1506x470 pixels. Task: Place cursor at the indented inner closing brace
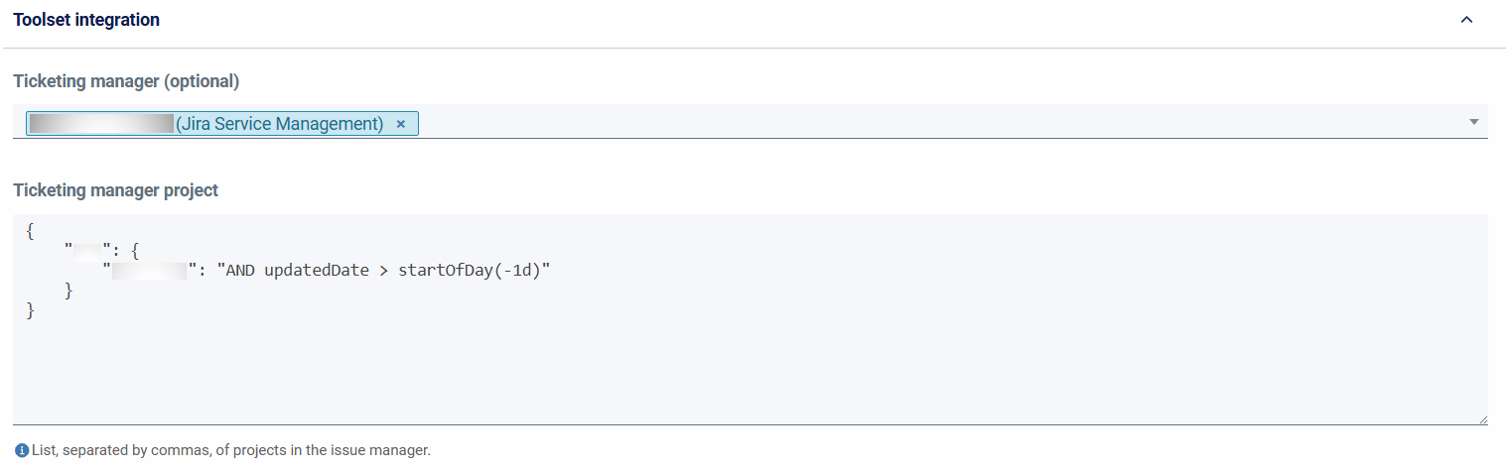68,291
